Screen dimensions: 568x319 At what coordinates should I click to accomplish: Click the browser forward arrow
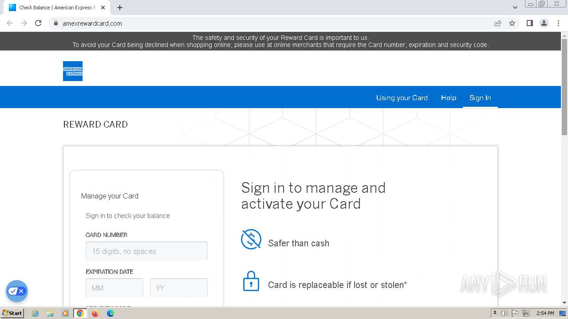[x=24, y=23]
